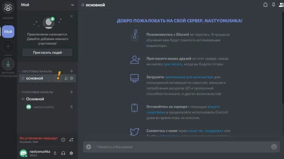Viewport: 284px width, 159px height.
Task: Open the Мой server dropdown menu
Action: (72, 5)
